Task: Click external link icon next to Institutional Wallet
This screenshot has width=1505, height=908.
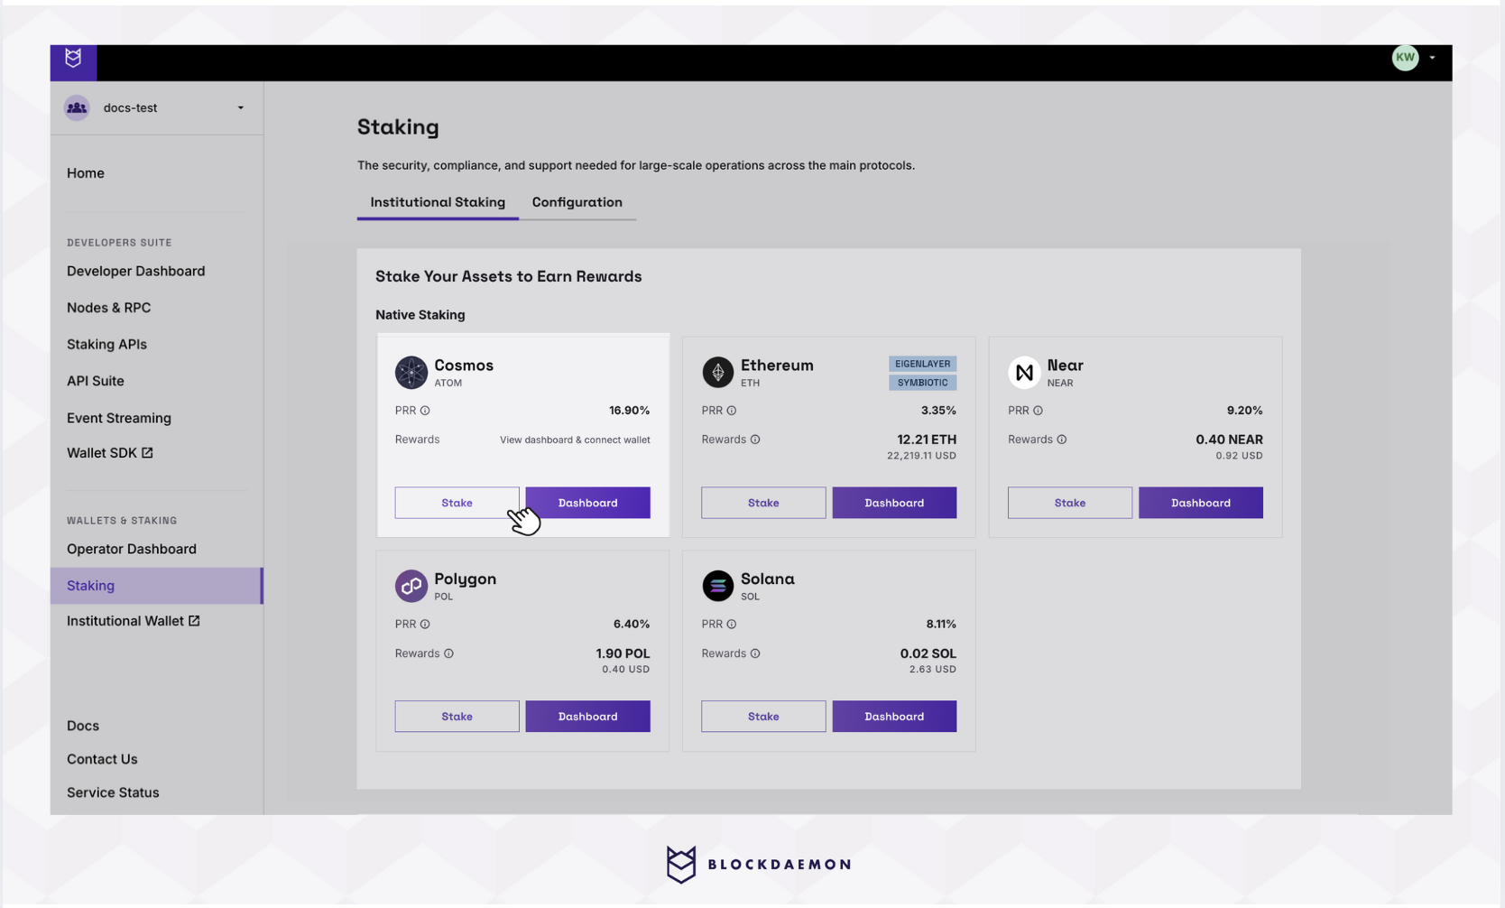Action: coord(194,621)
